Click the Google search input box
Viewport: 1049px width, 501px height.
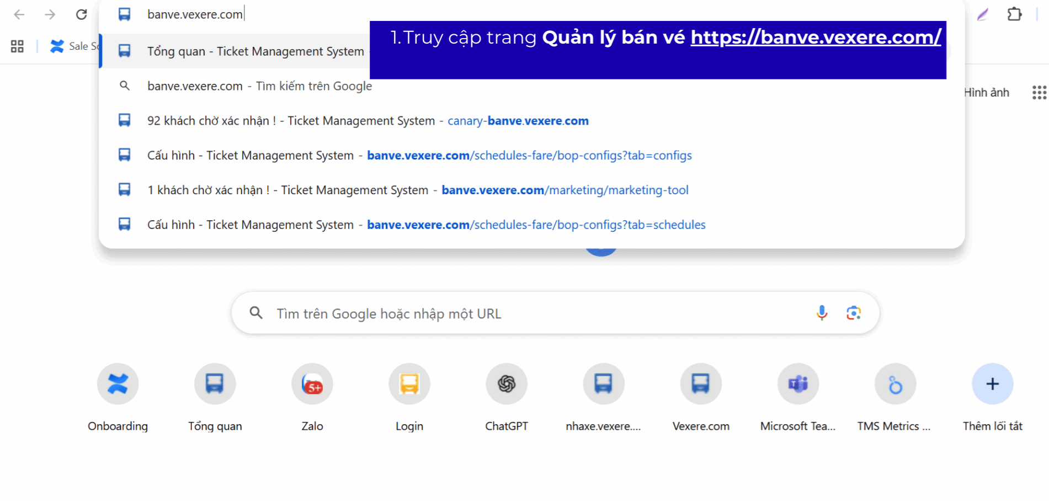point(530,313)
